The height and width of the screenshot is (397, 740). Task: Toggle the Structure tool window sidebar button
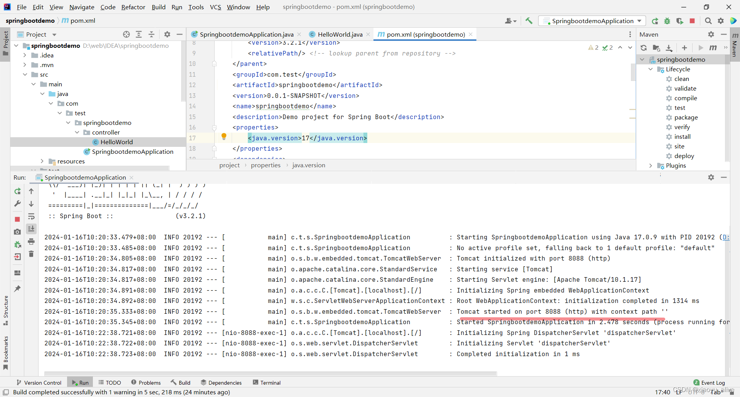(5, 310)
